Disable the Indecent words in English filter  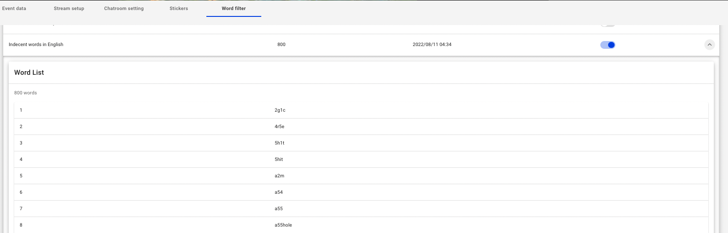tap(608, 45)
